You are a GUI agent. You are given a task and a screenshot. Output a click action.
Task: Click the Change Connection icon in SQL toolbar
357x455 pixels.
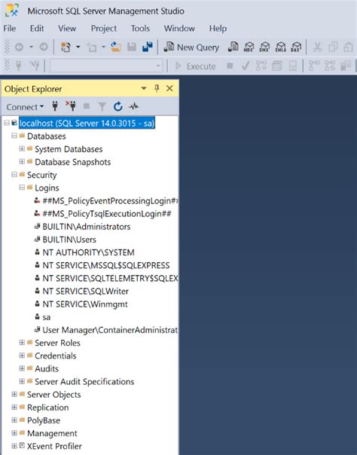point(35,66)
